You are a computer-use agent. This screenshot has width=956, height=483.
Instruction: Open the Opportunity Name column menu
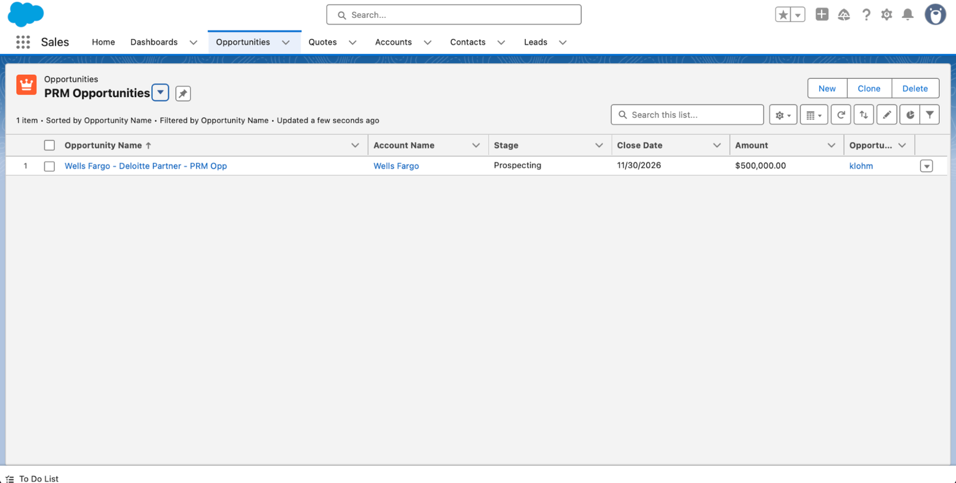[355, 145]
